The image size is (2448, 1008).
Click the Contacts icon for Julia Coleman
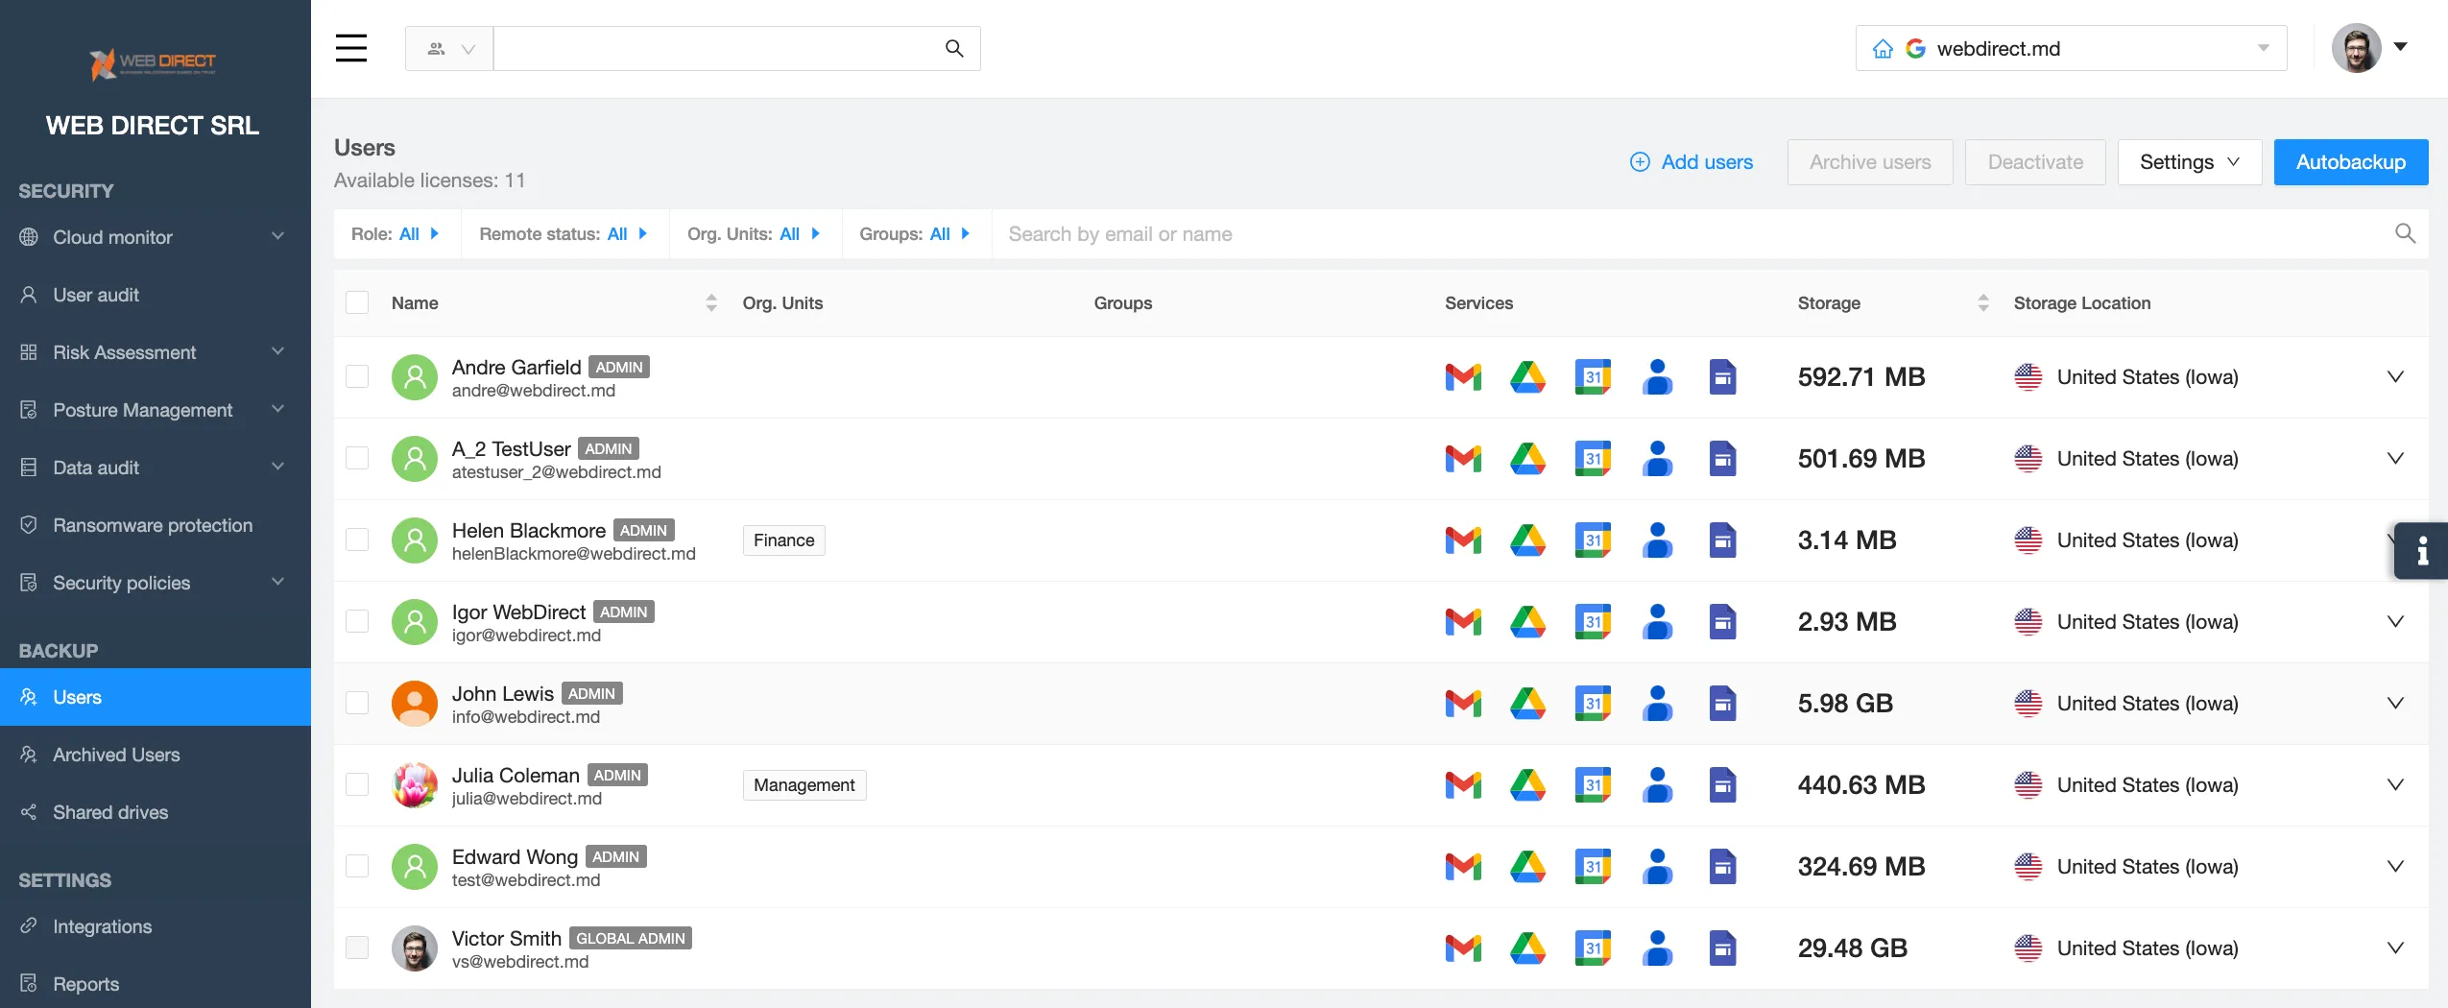1658,784
